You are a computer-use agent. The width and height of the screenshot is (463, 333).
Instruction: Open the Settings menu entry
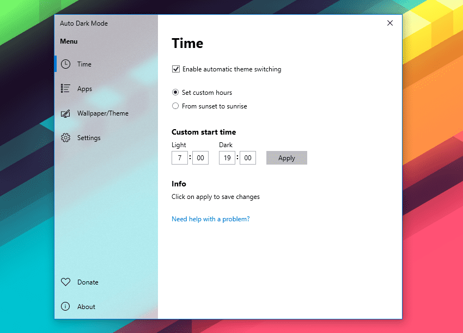tap(106, 138)
